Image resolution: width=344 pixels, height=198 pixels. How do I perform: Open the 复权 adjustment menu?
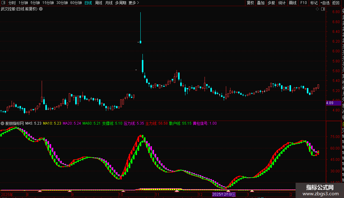(250, 3)
